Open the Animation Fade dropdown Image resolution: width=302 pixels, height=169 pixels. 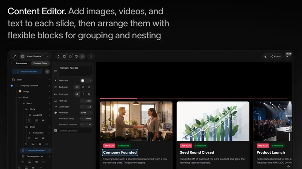86,113
